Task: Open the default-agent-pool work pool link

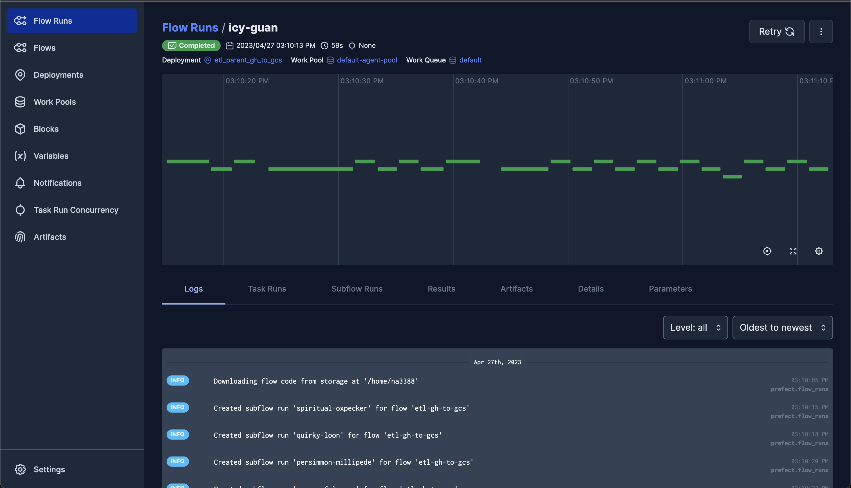Action: pos(367,60)
